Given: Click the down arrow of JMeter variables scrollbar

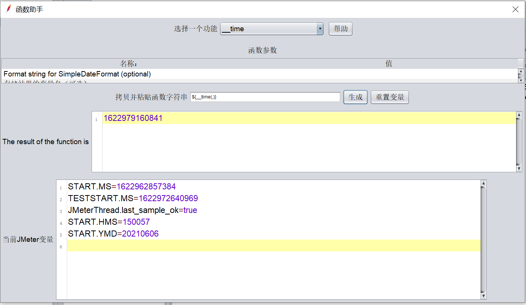Looking at the screenshot, I should pos(483,295).
